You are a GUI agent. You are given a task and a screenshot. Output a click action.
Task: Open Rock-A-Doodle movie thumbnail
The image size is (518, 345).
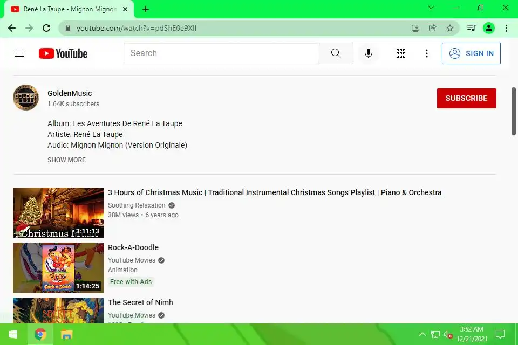tap(58, 268)
